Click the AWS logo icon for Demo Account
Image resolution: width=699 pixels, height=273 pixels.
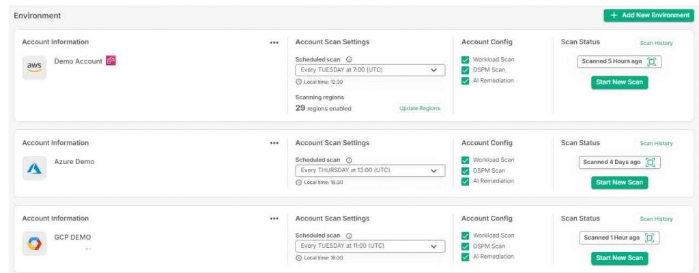[34, 67]
